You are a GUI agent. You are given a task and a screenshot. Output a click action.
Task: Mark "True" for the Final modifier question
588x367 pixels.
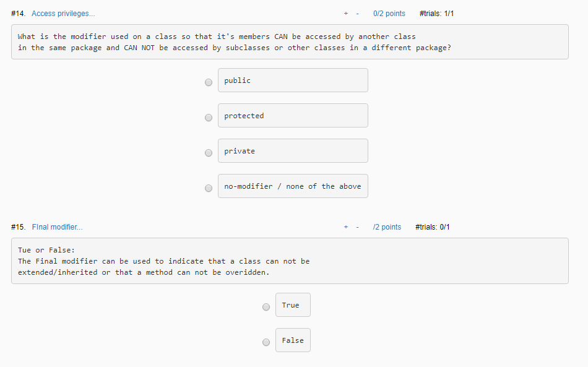266,306
